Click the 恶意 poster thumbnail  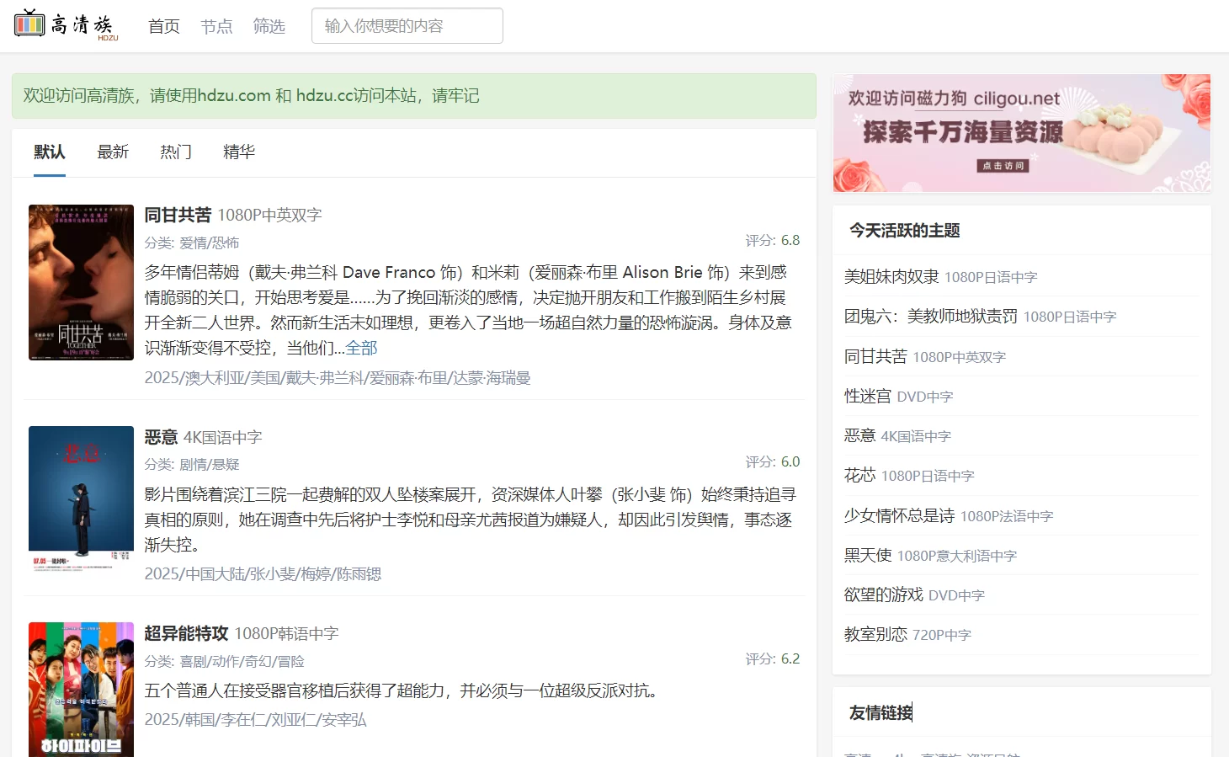tap(80, 503)
